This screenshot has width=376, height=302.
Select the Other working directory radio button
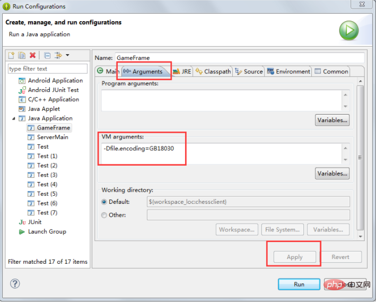coord(104,215)
